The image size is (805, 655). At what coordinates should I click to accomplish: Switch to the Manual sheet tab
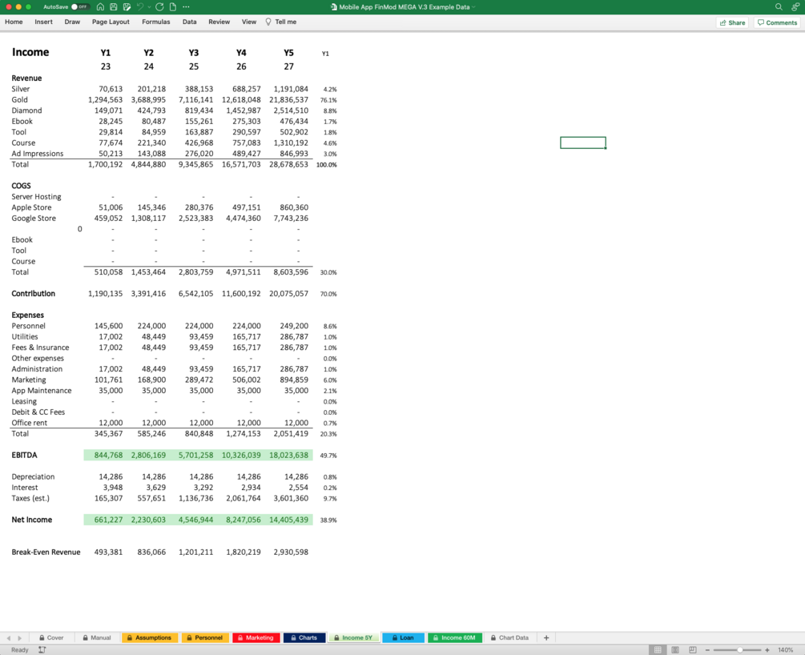[96, 637]
